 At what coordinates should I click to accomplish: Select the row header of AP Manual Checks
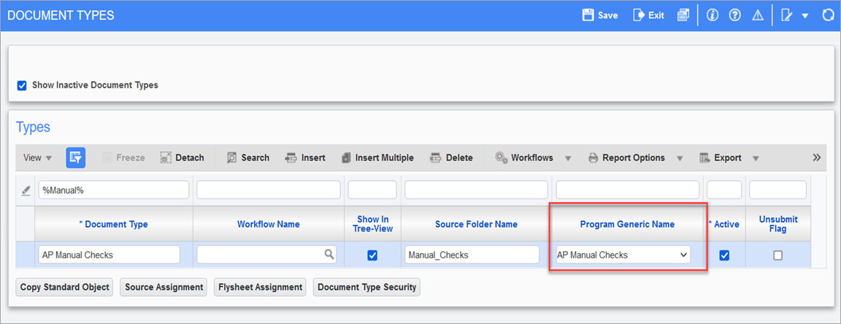[26, 255]
